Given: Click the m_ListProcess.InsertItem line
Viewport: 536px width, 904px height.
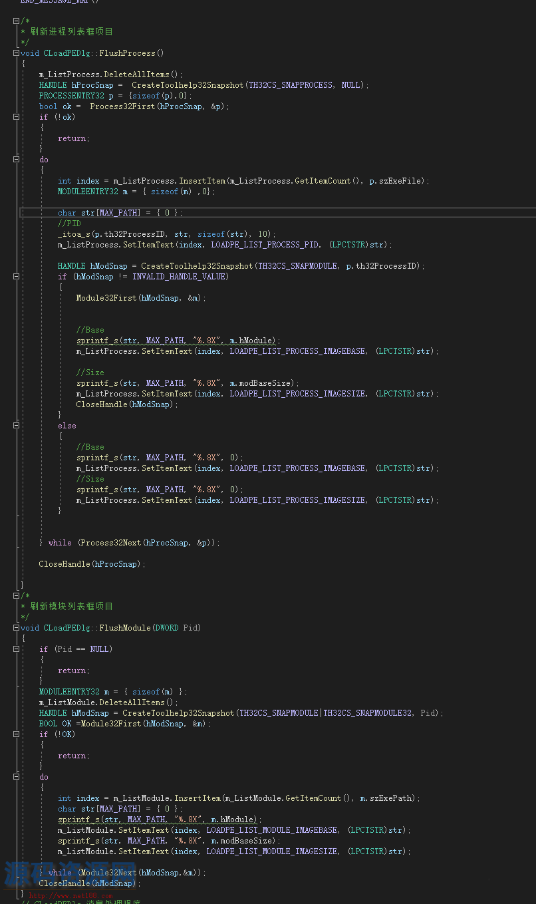Looking at the screenshot, I should 243,181.
